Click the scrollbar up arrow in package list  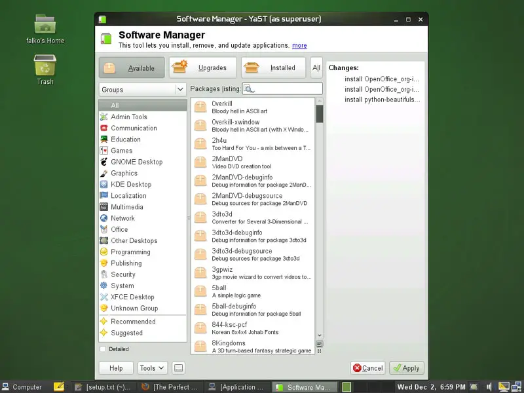tap(320, 101)
